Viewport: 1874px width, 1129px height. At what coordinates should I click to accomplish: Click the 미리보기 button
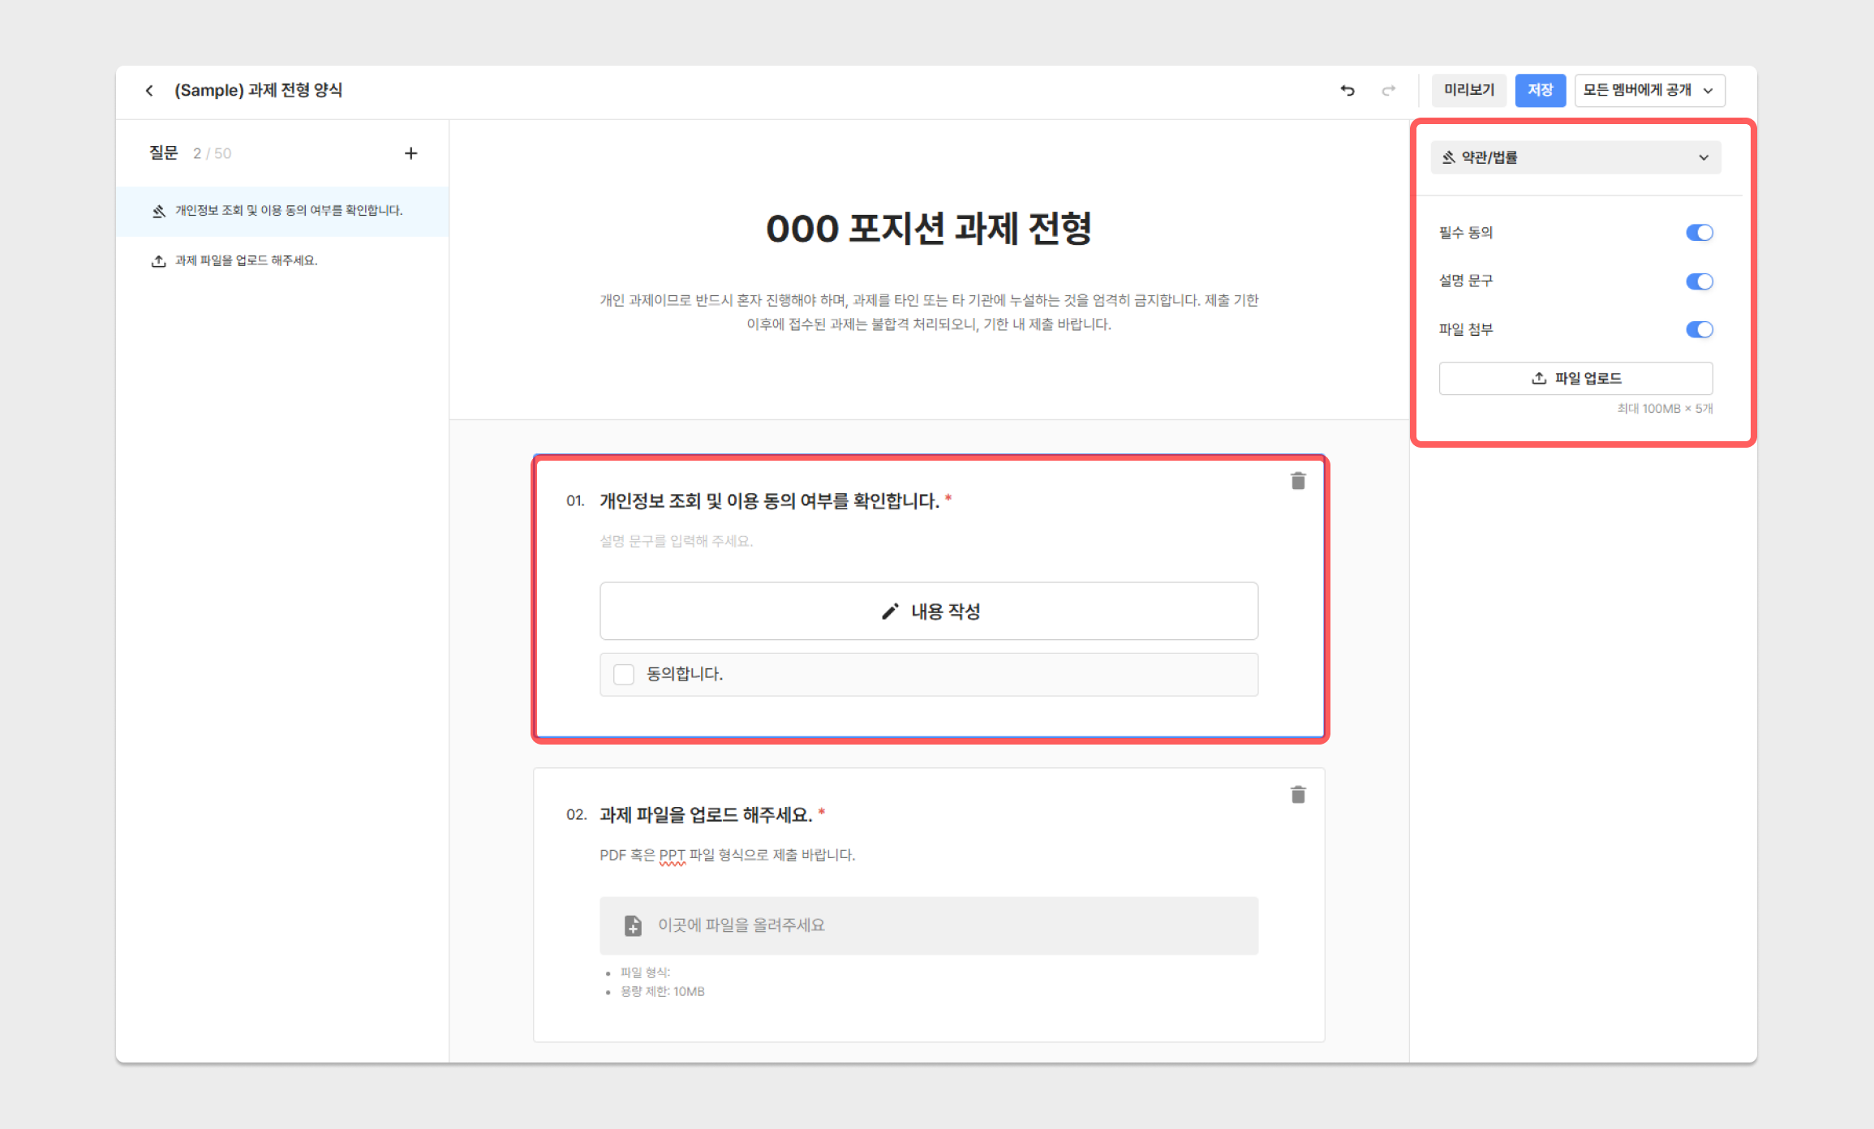[x=1468, y=90]
